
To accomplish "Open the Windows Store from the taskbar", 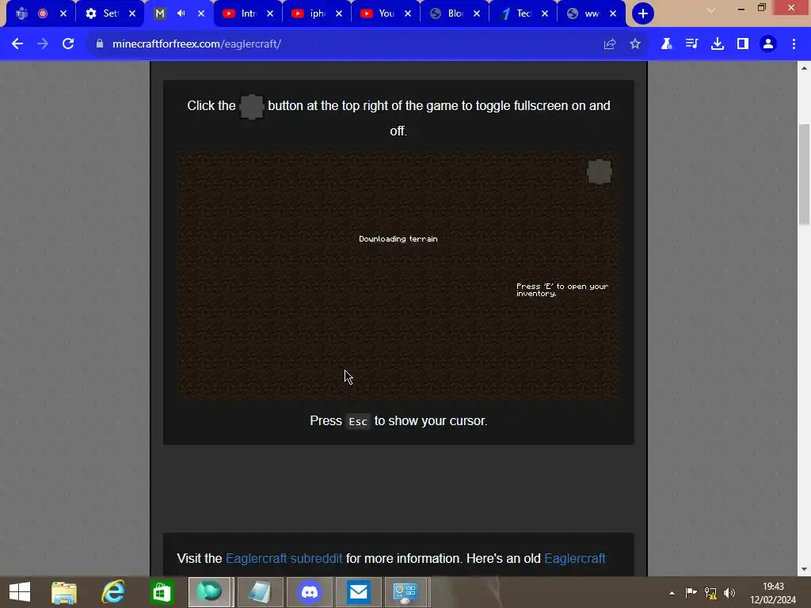I will coord(162,592).
